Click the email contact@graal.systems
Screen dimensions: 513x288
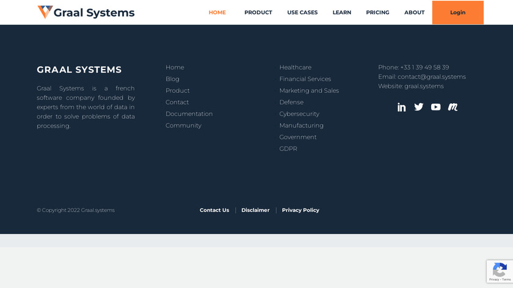(x=432, y=77)
